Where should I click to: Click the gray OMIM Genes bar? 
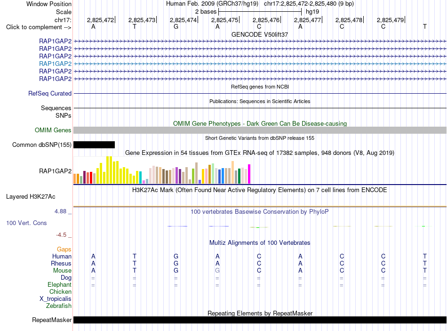pyautogui.click(x=260, y=130)
